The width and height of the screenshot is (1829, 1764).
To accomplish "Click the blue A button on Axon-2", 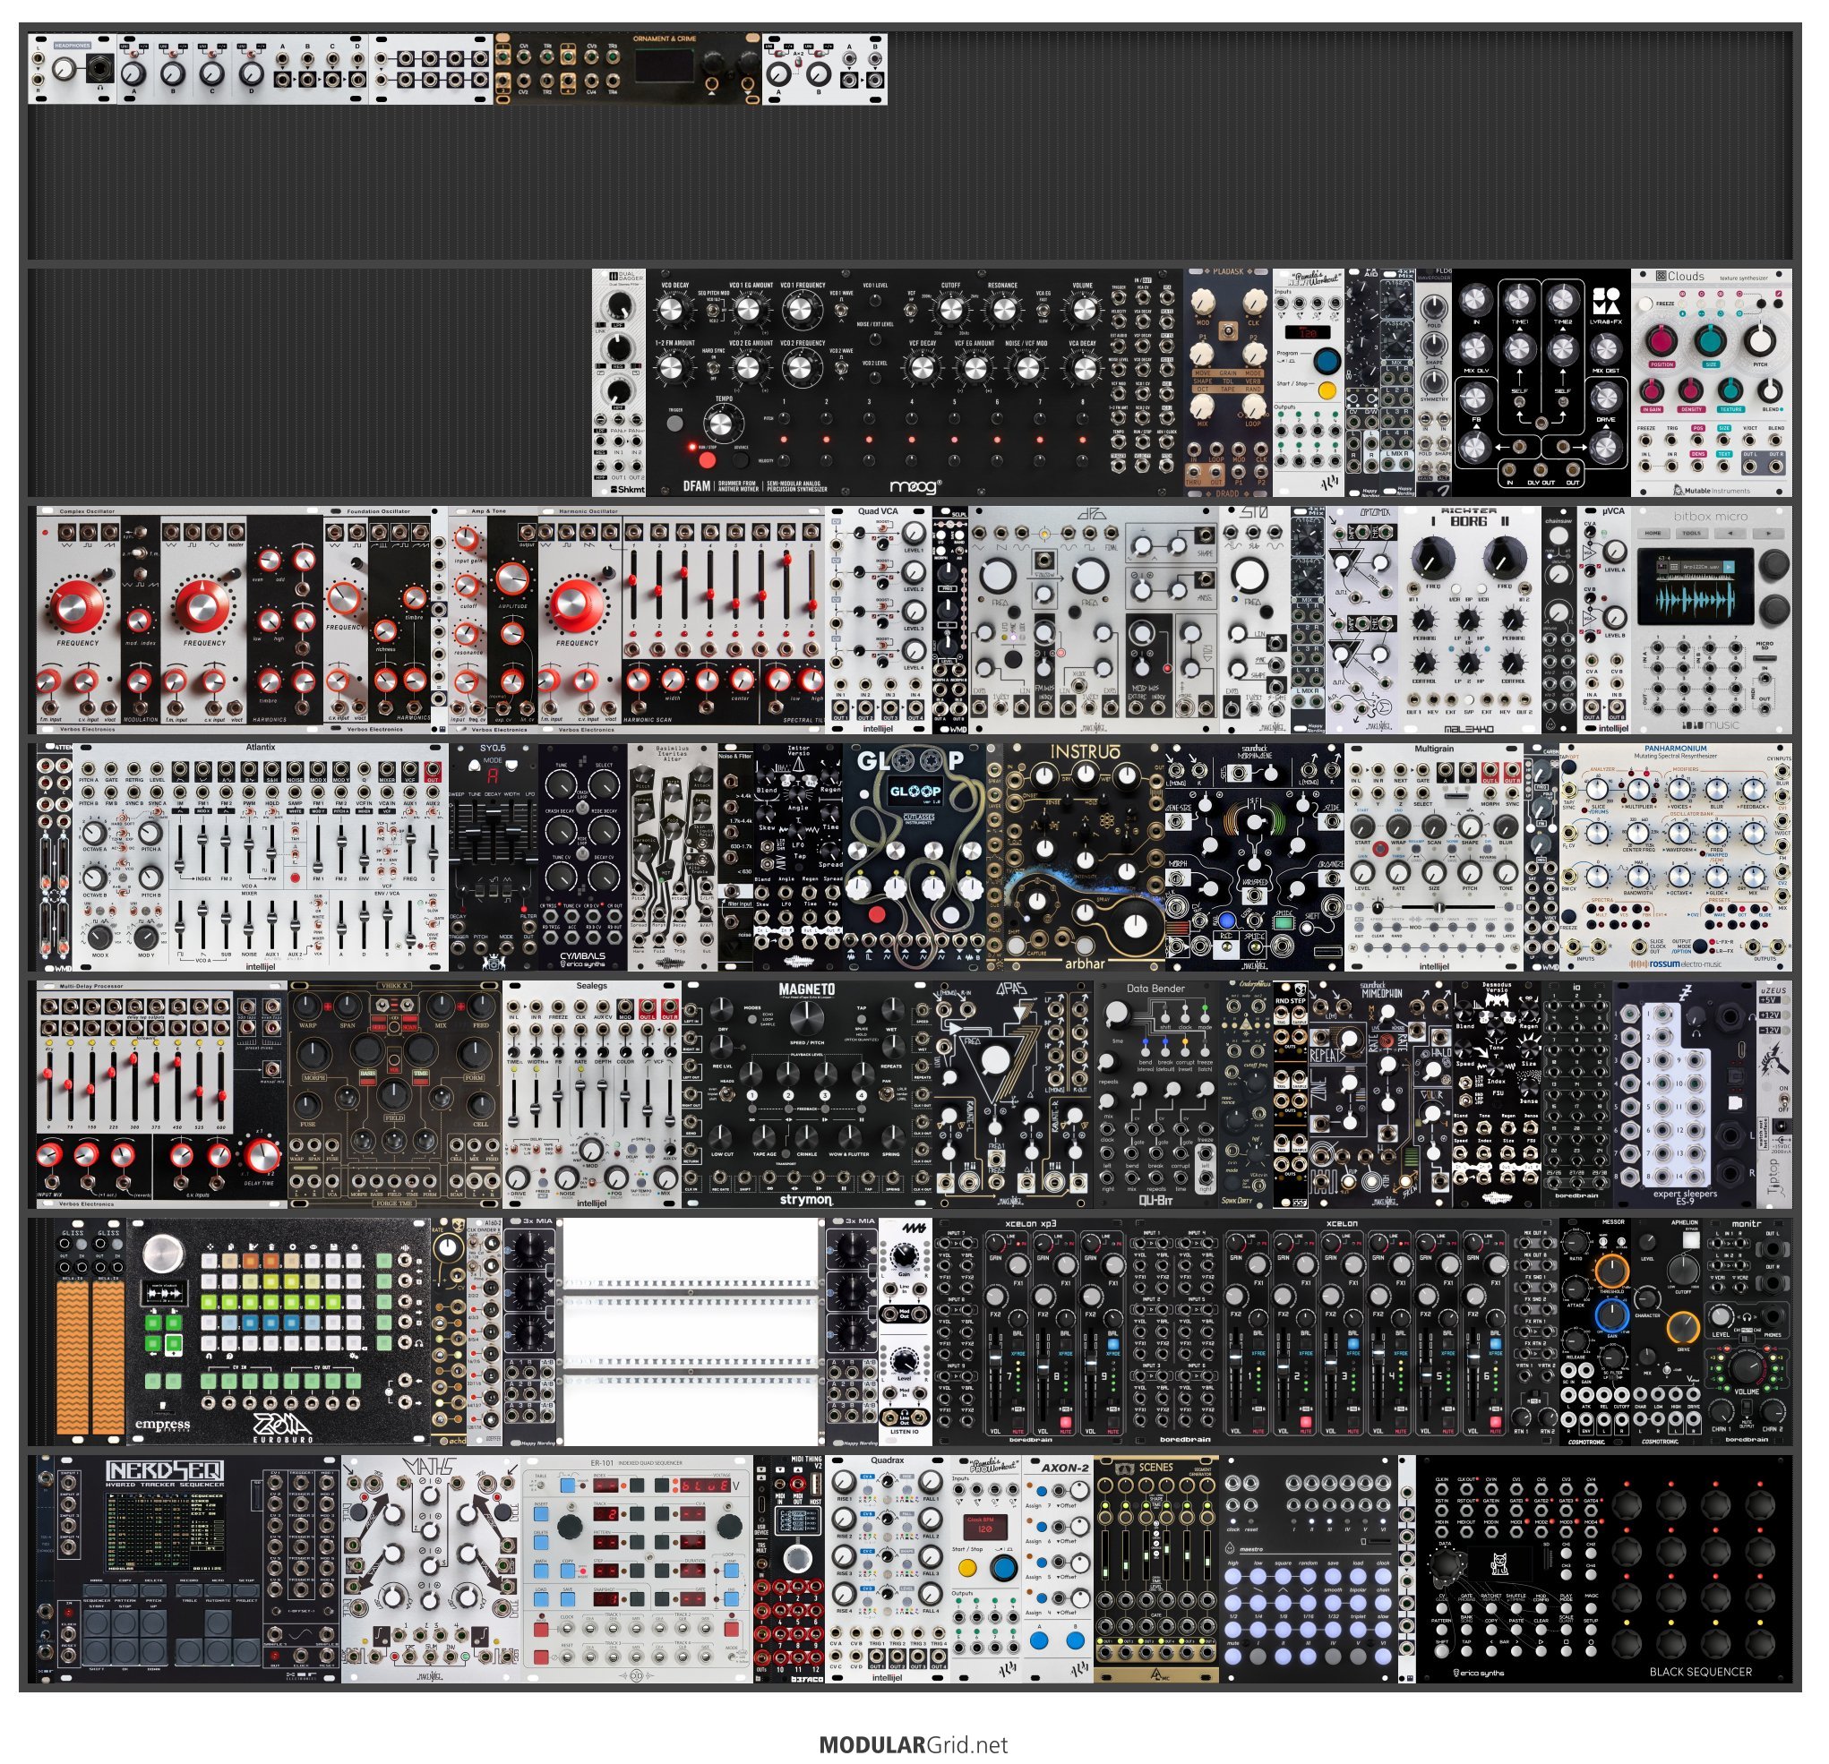I will click(x=1039, y=1640).
